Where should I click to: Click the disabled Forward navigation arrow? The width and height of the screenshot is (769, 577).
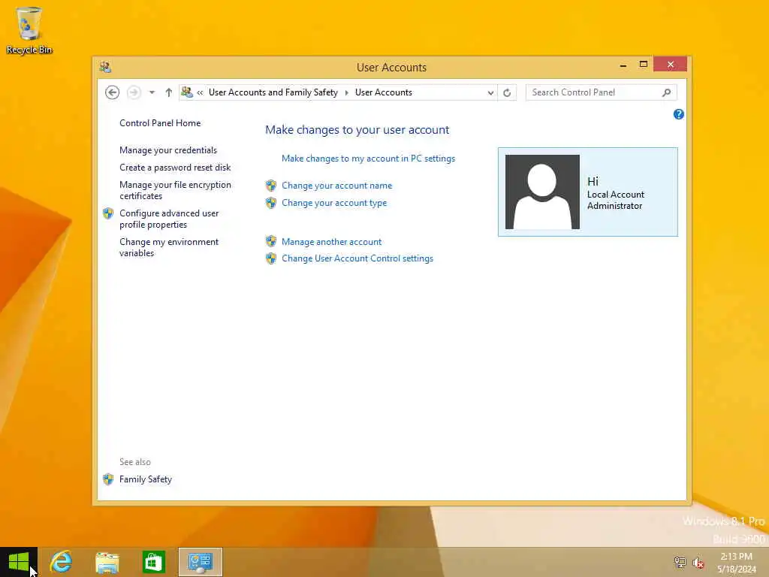tap(134, 92)
